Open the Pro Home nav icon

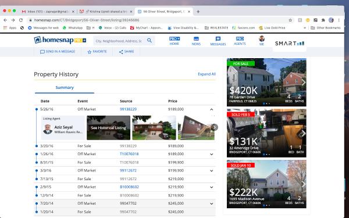174,41
